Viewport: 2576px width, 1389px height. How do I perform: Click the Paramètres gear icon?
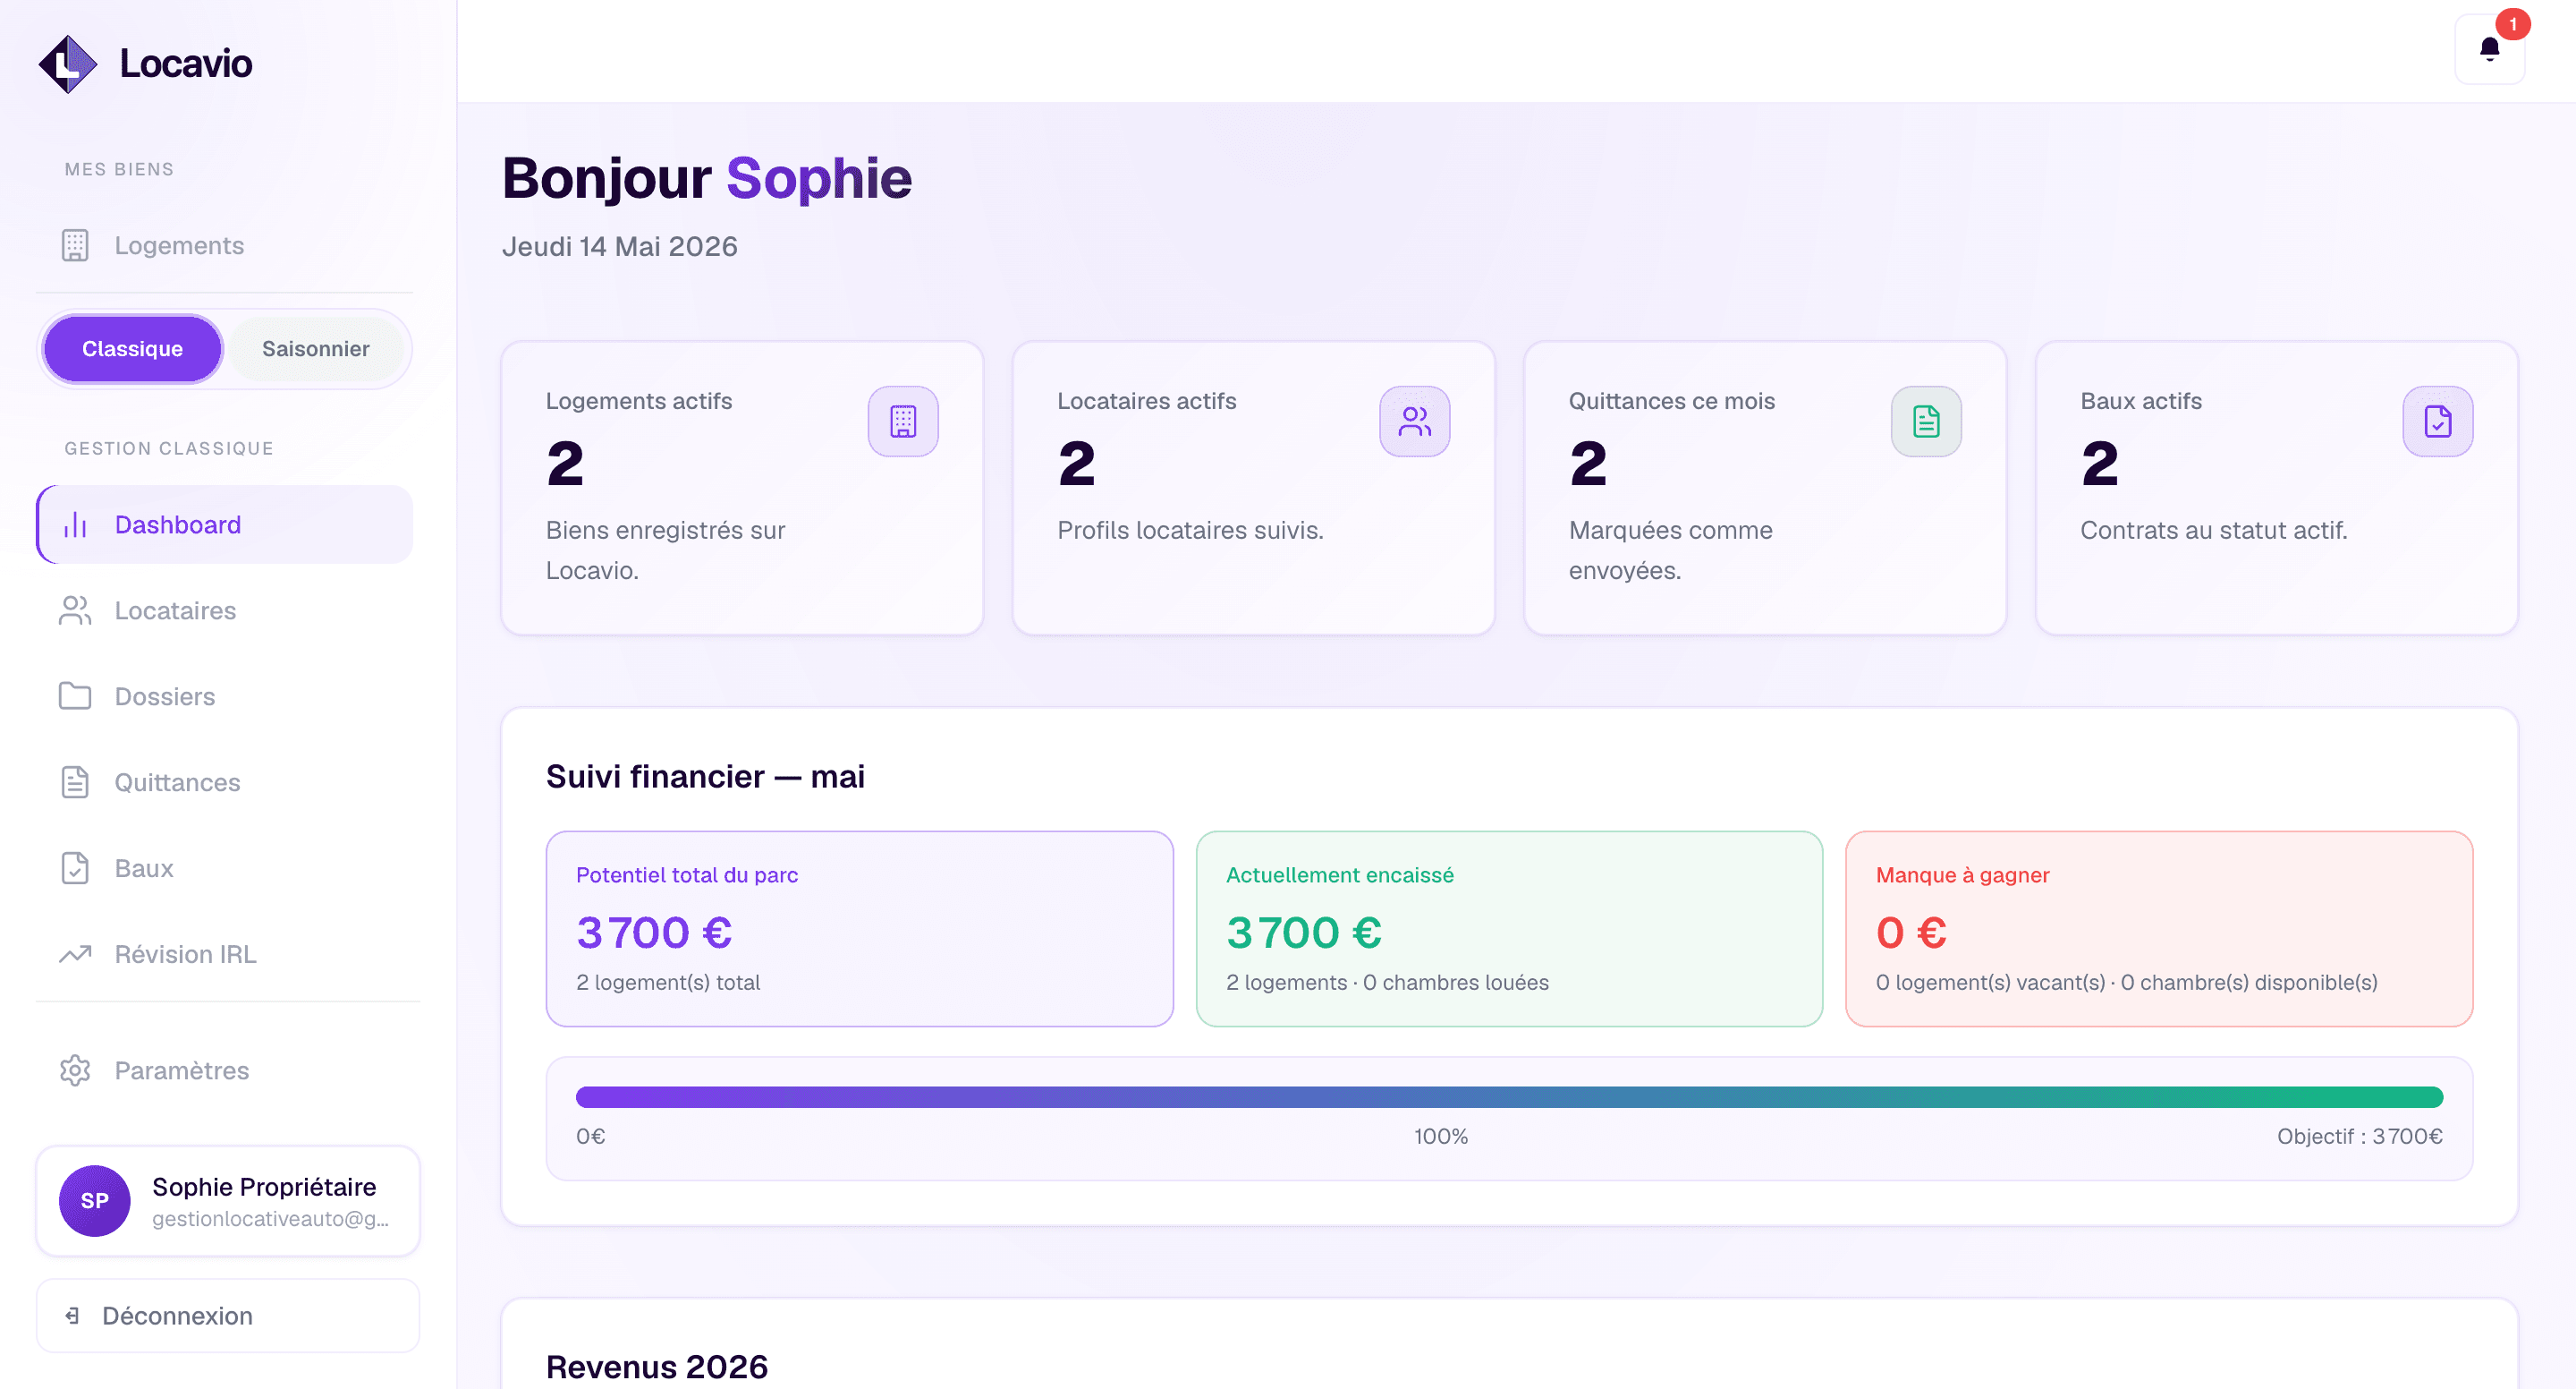coord(75,1070)
